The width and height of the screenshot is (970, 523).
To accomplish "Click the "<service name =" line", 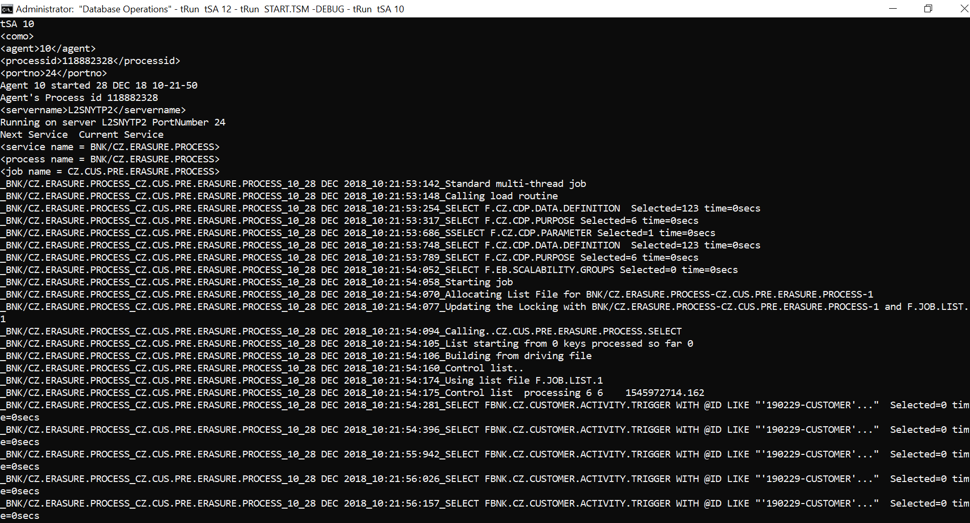I will click(x=110, y=147).
